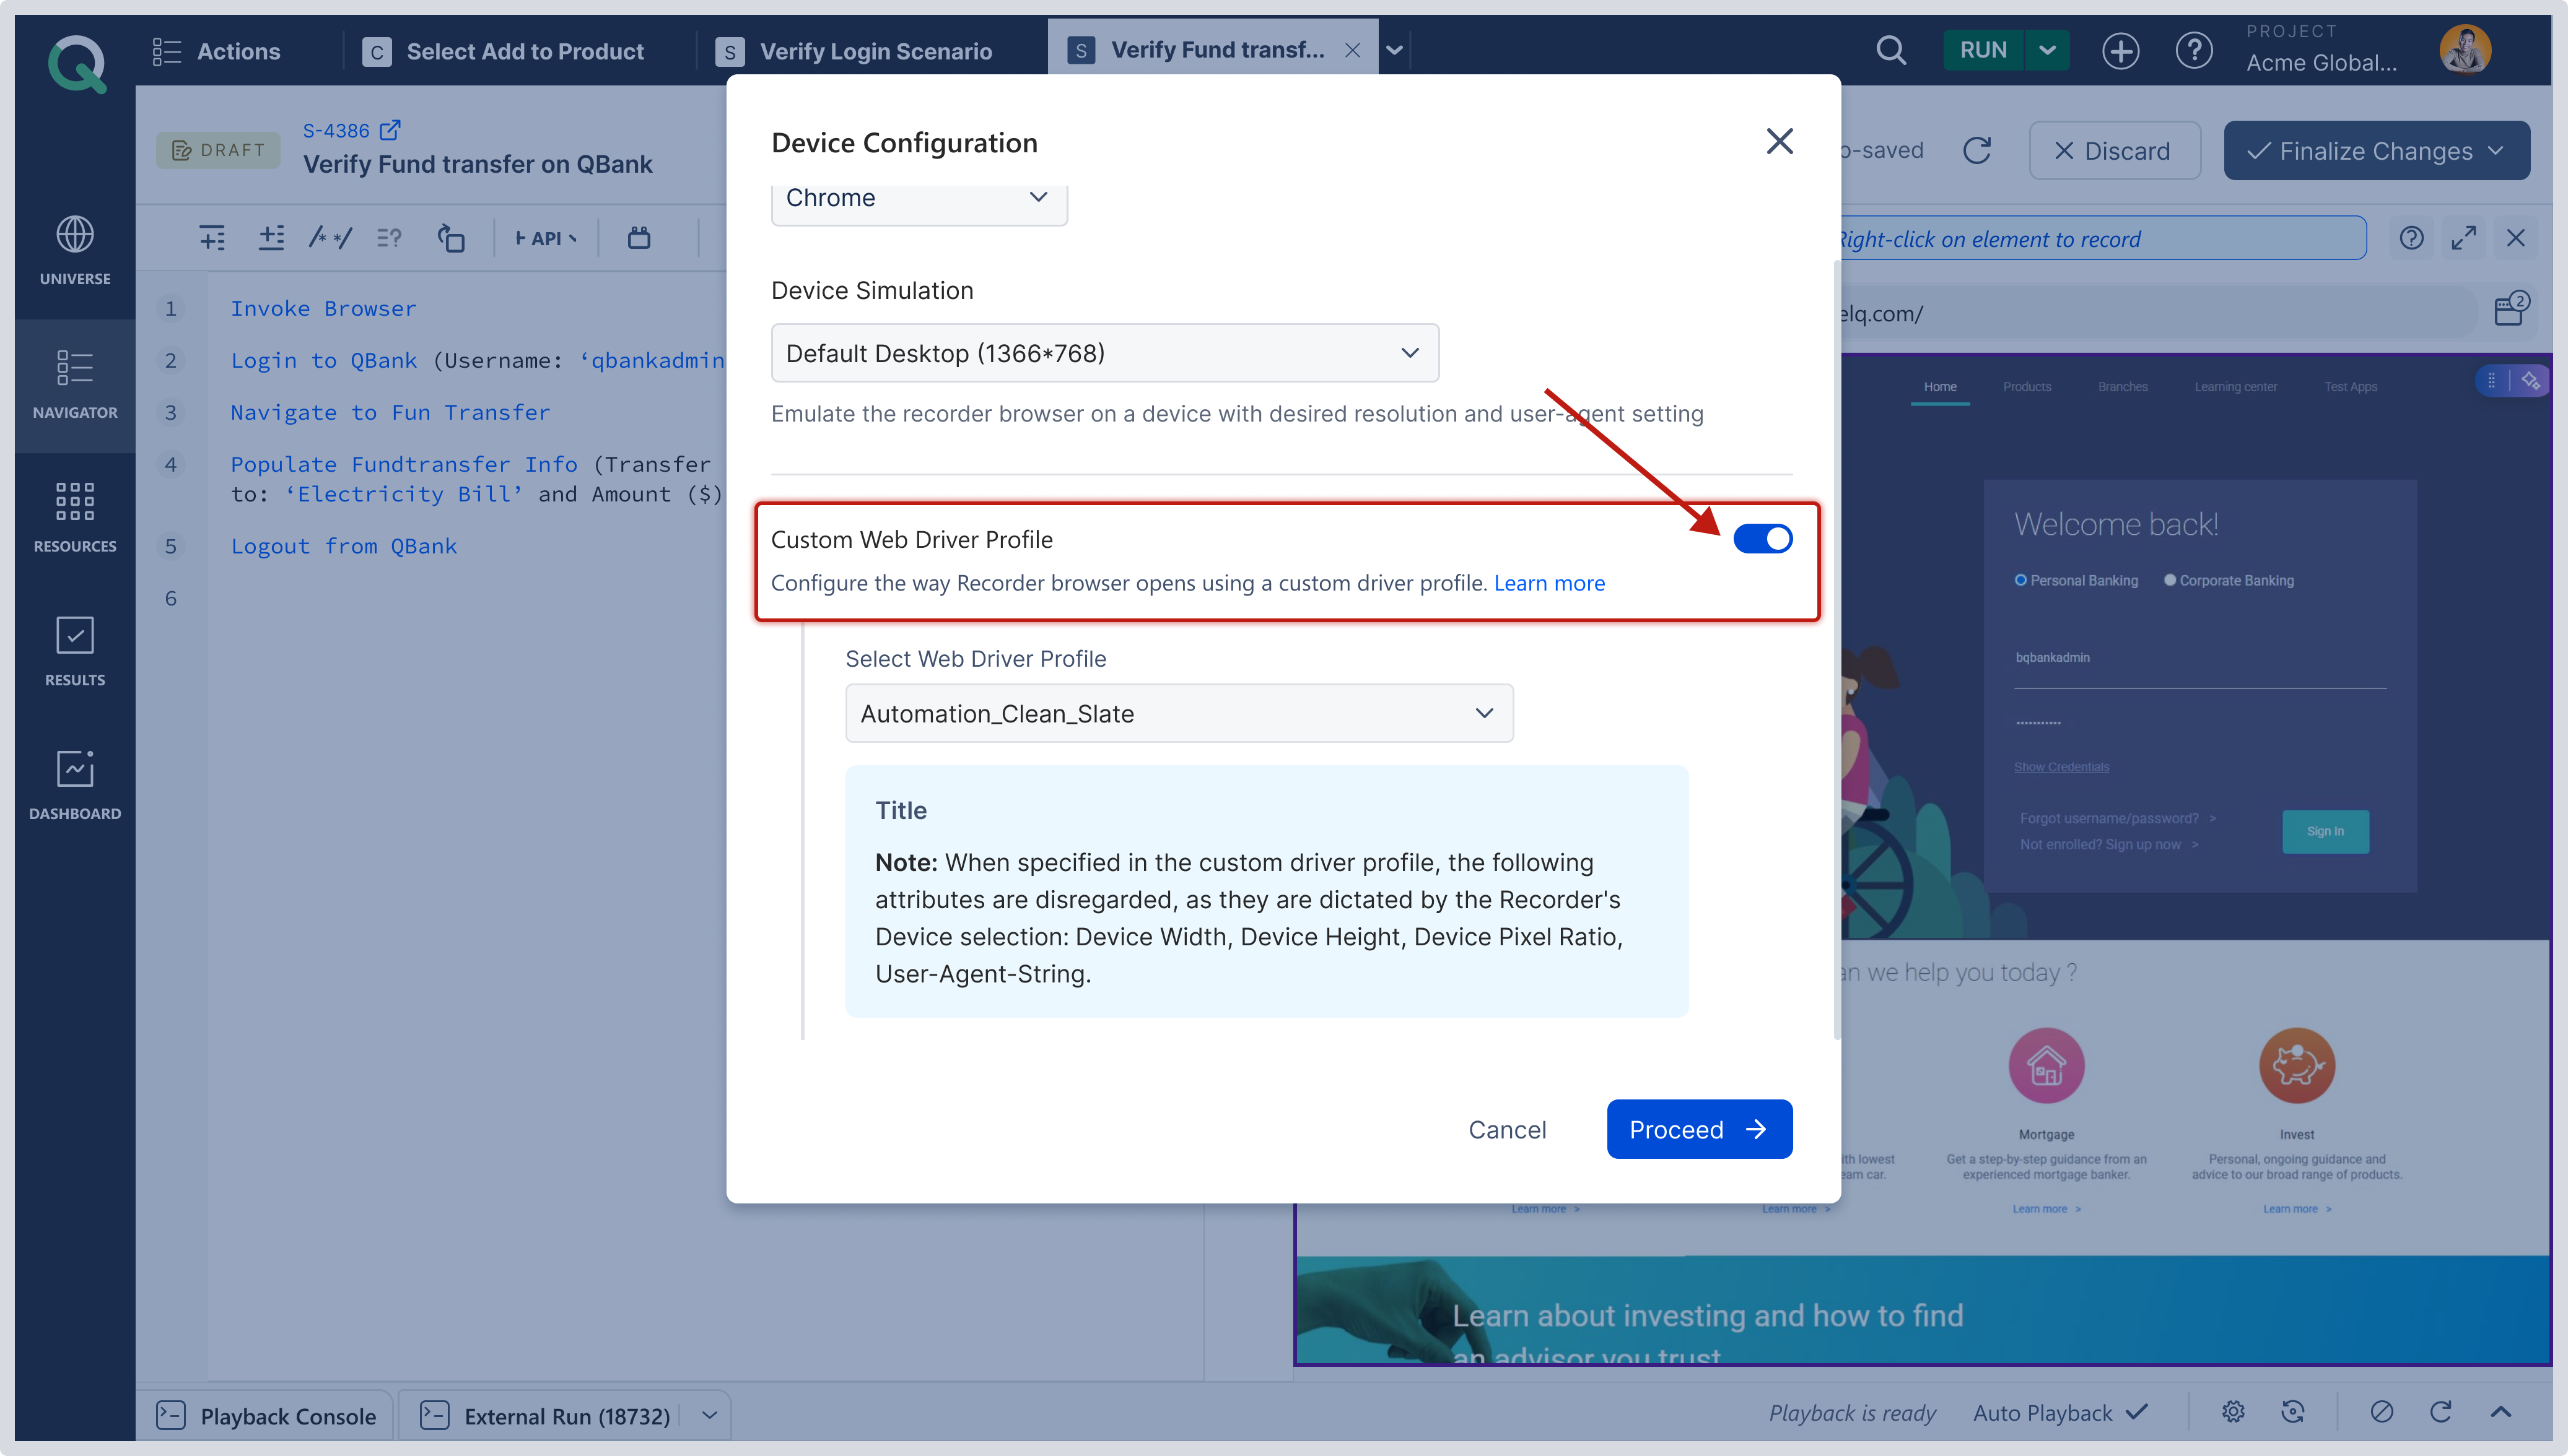Click Cancel in Device Configuration dialog

pos(1506,1129)
